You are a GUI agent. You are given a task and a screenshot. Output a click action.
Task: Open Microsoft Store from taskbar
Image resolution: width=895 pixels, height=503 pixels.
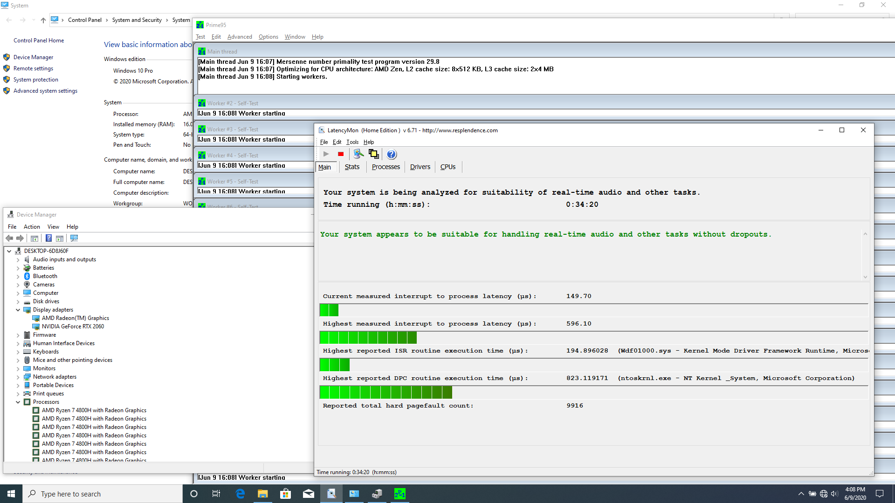click(285, 494)
